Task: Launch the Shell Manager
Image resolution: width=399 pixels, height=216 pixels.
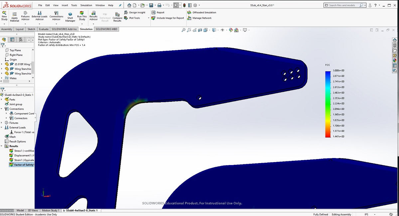Action: pos(70,17)
